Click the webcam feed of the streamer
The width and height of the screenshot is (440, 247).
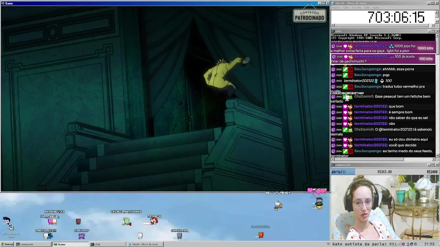(385, 208)
